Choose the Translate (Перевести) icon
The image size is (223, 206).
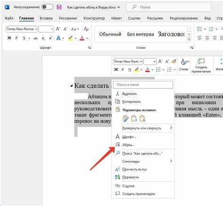[118, 177]
